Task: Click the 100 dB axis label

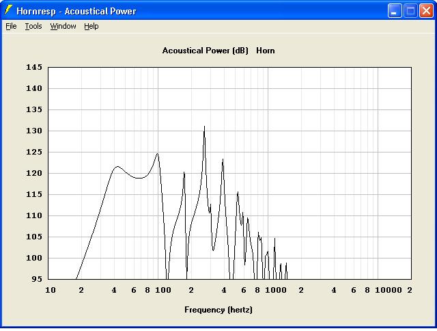Action: (34, 258)
